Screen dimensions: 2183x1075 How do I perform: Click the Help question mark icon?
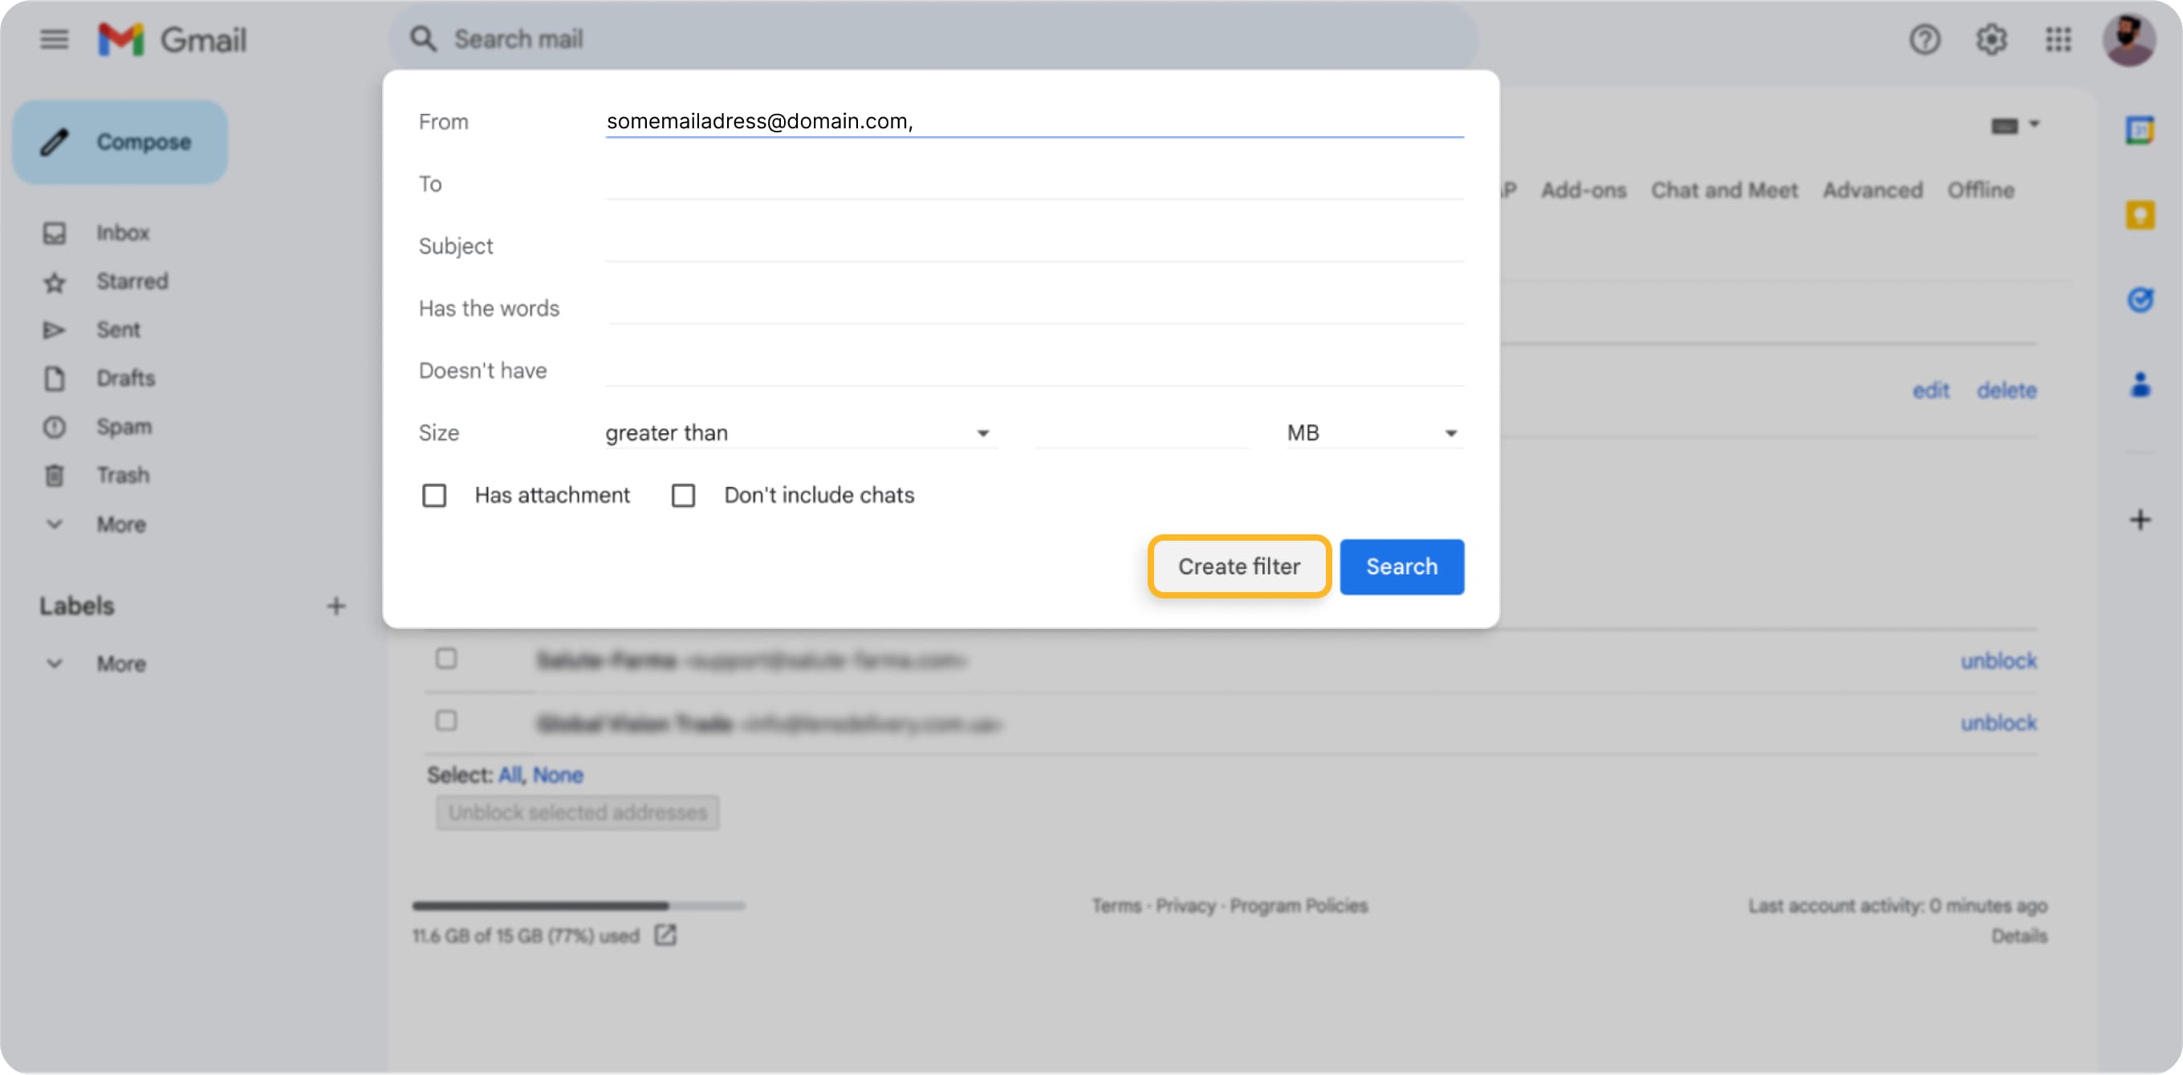[1924, 39]
